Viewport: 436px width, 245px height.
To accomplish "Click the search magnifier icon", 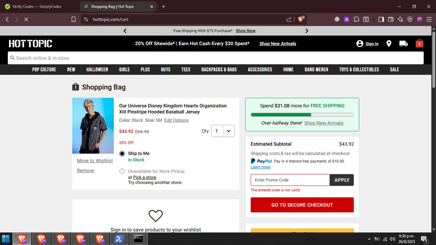I will pos(12,58).
